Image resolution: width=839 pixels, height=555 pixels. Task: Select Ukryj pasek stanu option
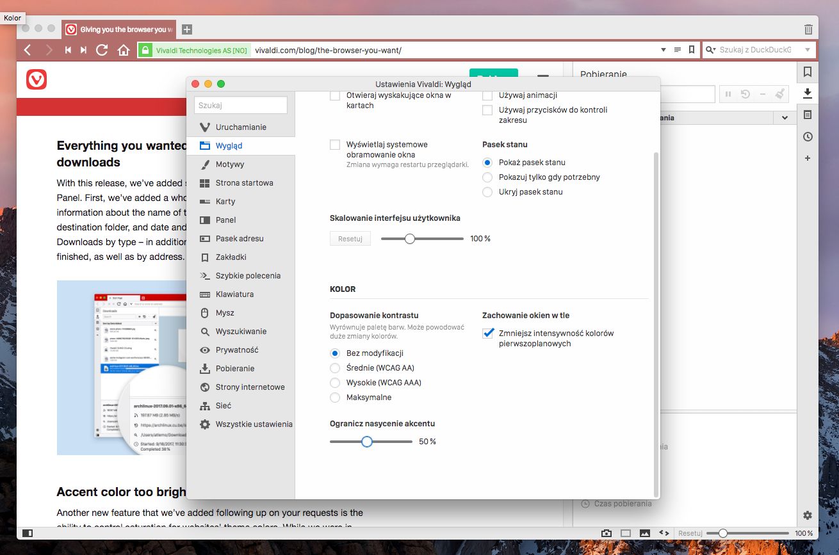[x=487, y=192]
